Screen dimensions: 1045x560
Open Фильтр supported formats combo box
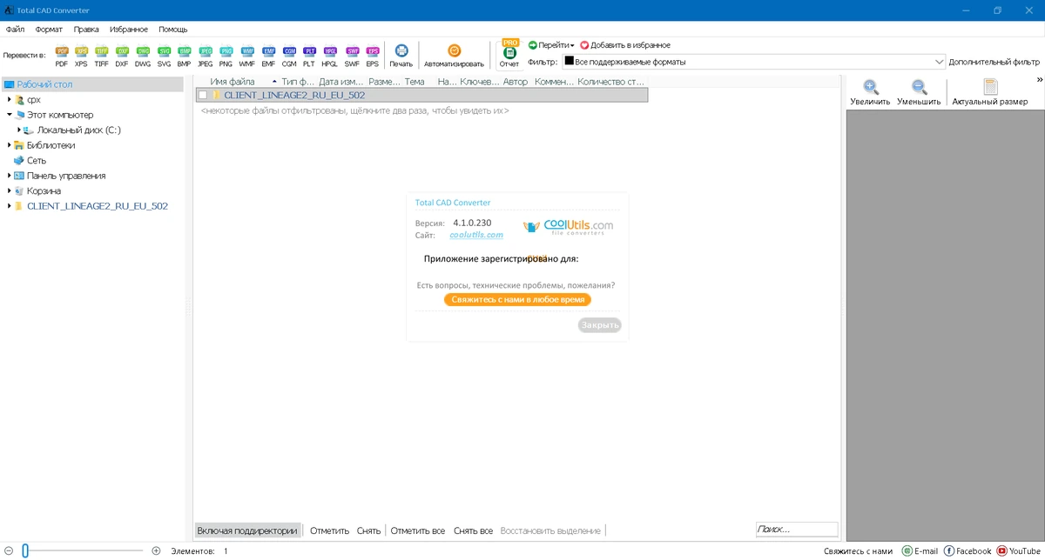point(753,62)
